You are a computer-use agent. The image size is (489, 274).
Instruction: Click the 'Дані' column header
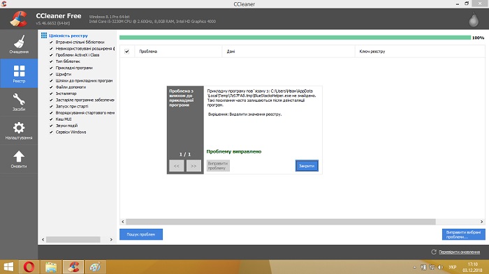(289, 52)
